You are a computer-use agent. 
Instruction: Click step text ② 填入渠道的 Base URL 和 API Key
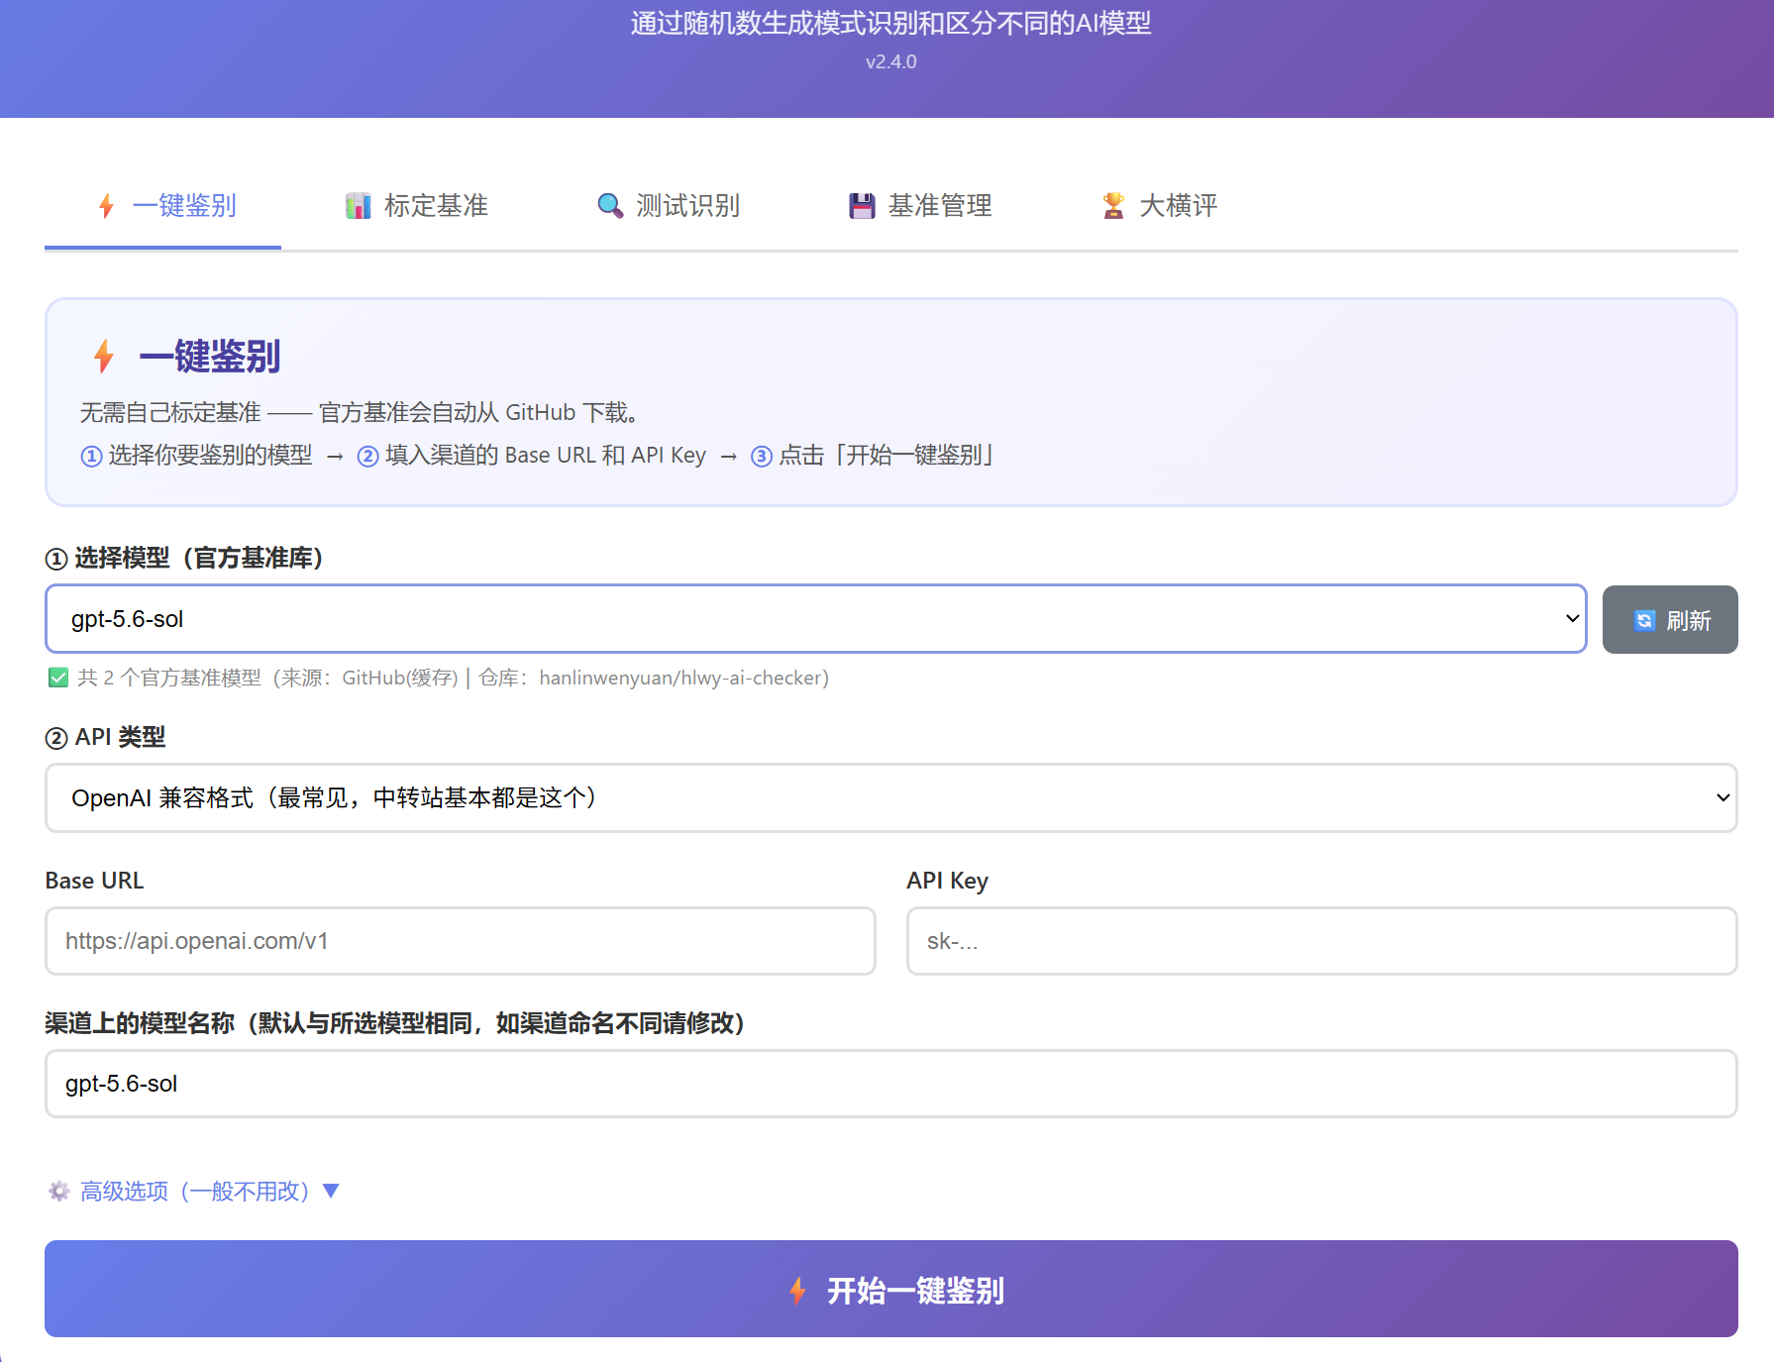pyautogui.click(x=532, y=455)
